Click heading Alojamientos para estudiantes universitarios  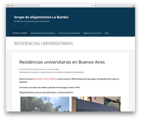[46, 92]
